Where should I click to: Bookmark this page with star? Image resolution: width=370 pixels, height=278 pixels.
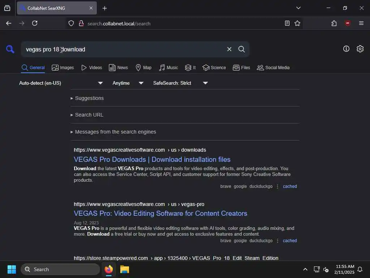(x=297, y=23)
